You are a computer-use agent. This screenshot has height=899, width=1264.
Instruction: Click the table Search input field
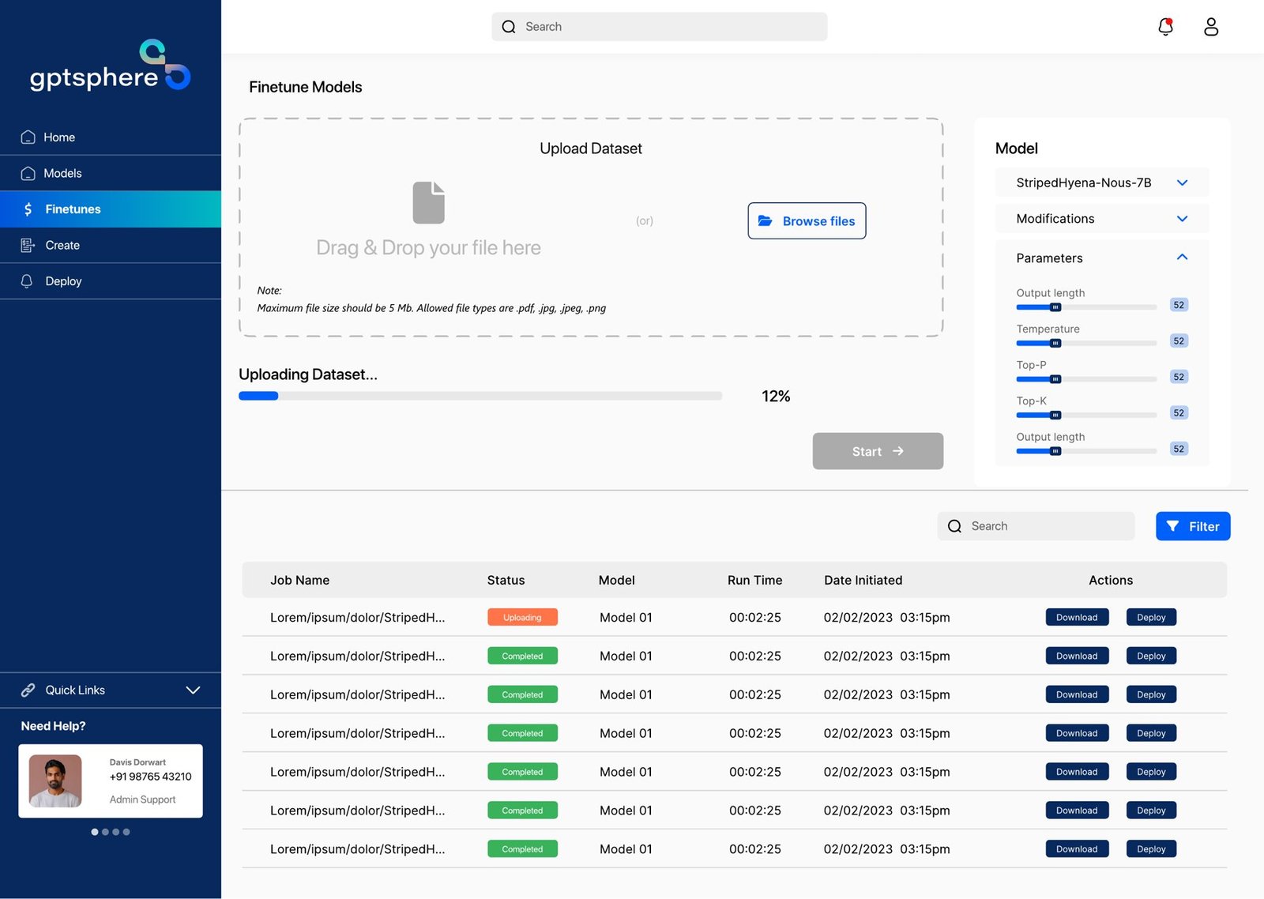[1036, 526]
